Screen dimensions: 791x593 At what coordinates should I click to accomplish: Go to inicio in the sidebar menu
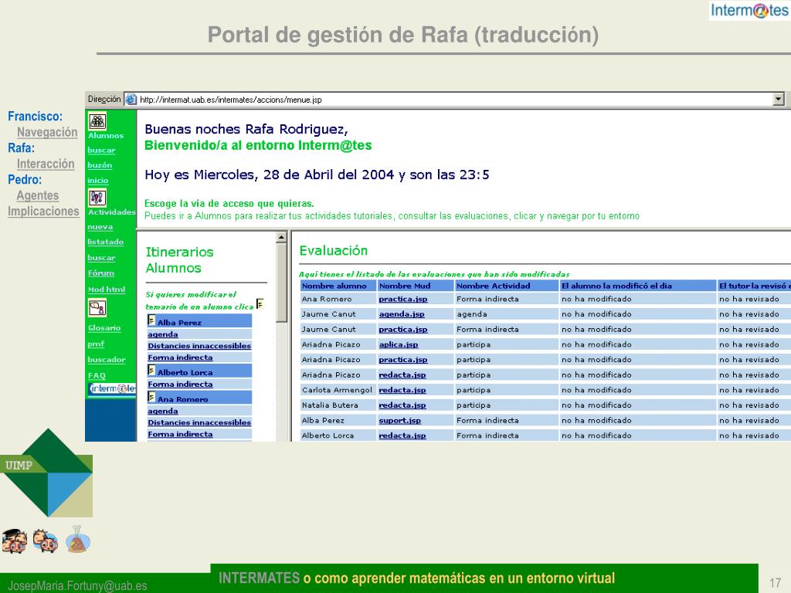(x=98, y=180)
